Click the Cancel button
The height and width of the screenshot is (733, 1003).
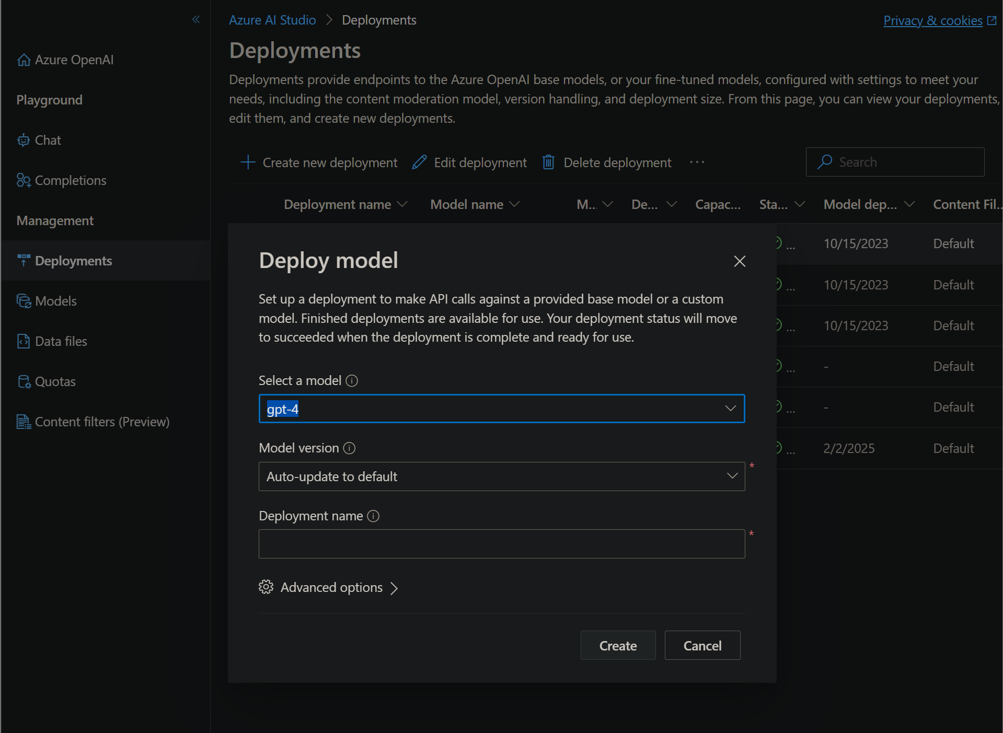pyautogui.click(x=702, y=646)
